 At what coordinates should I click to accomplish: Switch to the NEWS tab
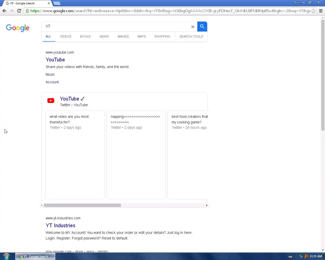pos(104,37)
